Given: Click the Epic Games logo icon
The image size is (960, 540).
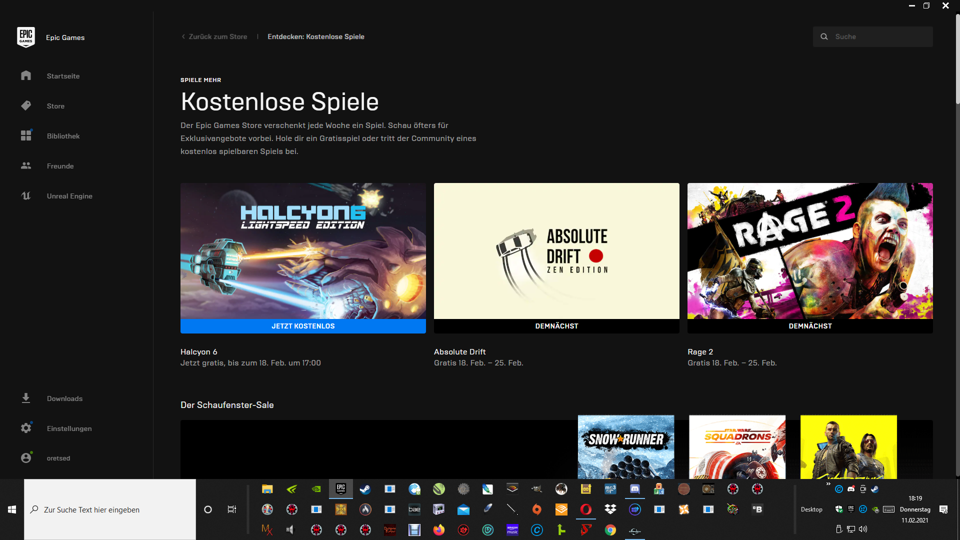Looking at the screenshot, I should [x=26, y=37].
